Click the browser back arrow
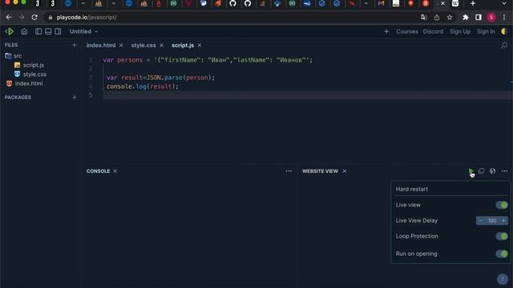Screen dimensions: 513x288 pyautogui.click(x=9, y=18)
